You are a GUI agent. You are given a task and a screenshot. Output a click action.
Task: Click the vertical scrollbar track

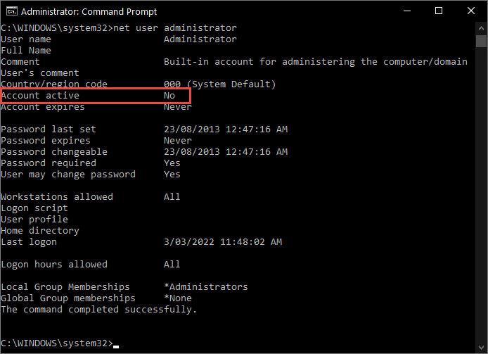click(482, 211)
